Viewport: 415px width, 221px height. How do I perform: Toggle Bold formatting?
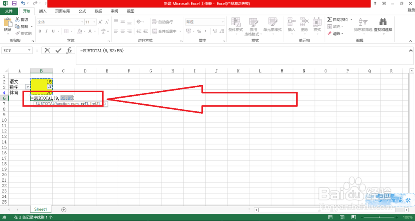40,31
